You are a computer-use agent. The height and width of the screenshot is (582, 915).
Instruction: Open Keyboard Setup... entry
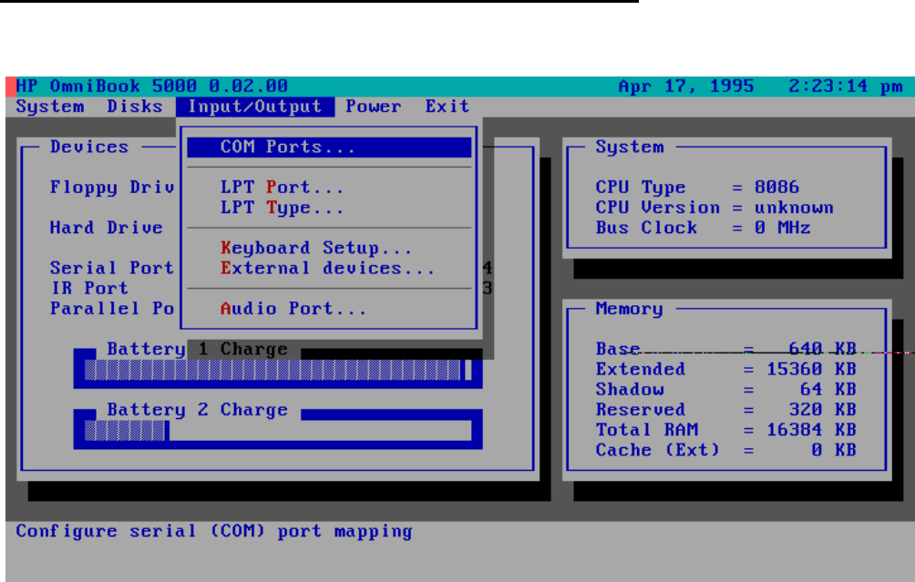316,248
